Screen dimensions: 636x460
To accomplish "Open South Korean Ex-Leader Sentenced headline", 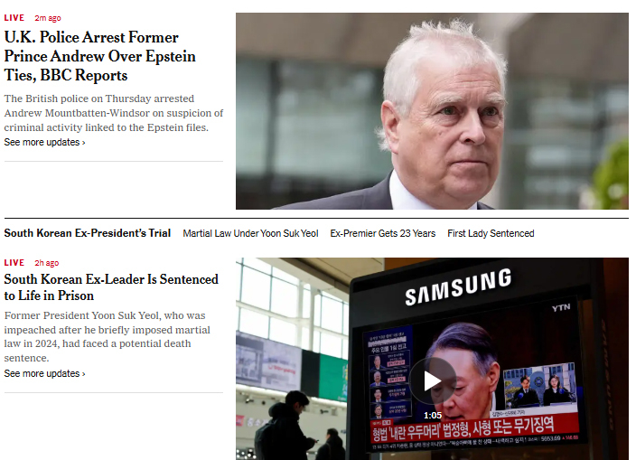I will pyautogui.click(x=111, y=287).
